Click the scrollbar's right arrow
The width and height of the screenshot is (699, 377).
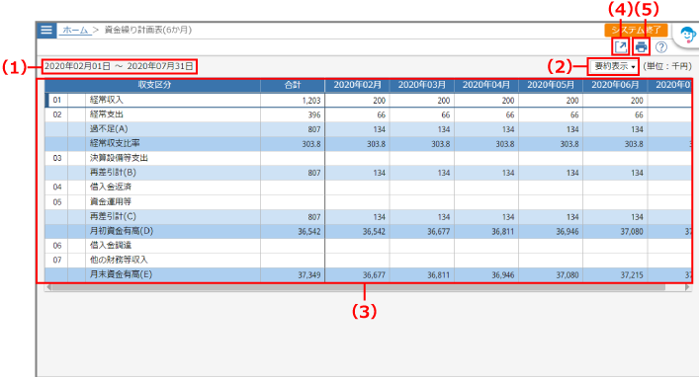coord(687,287)
